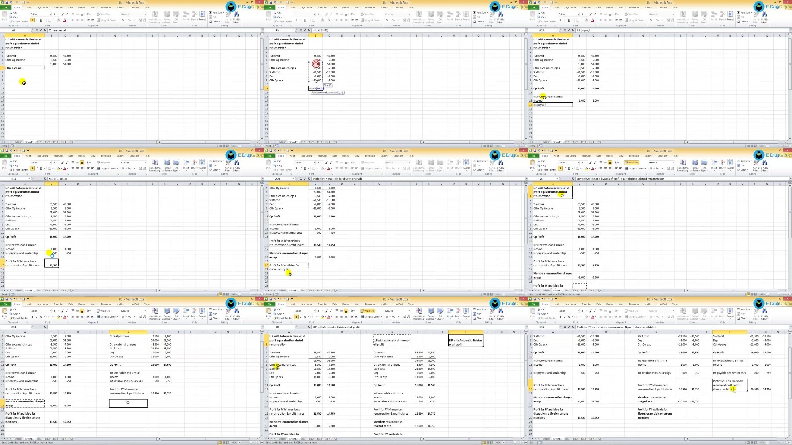Click the Save icon in the window editing 'Othe external'
This screenshot has height=445, width=792.
click(x=7, y=2)
